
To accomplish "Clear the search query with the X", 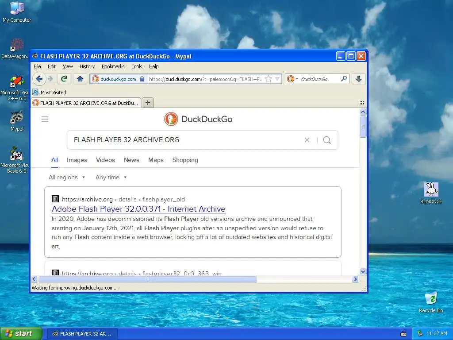I will tap(307, 140).
